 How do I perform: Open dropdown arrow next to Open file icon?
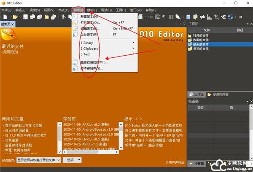click(x=21, y=17)
